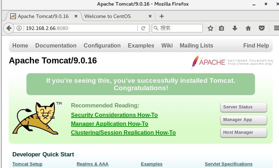Click the Apache Software Foundation logo
The width and height of the screenshot is (279, 168).
click(232, 62)
